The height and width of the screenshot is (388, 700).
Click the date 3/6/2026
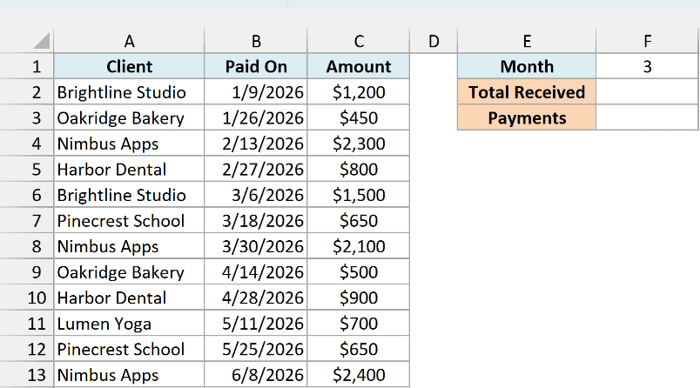coord(256,195)
